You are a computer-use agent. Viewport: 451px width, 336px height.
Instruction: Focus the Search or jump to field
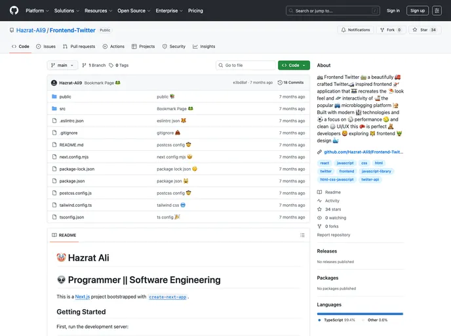tap(333, 10)
